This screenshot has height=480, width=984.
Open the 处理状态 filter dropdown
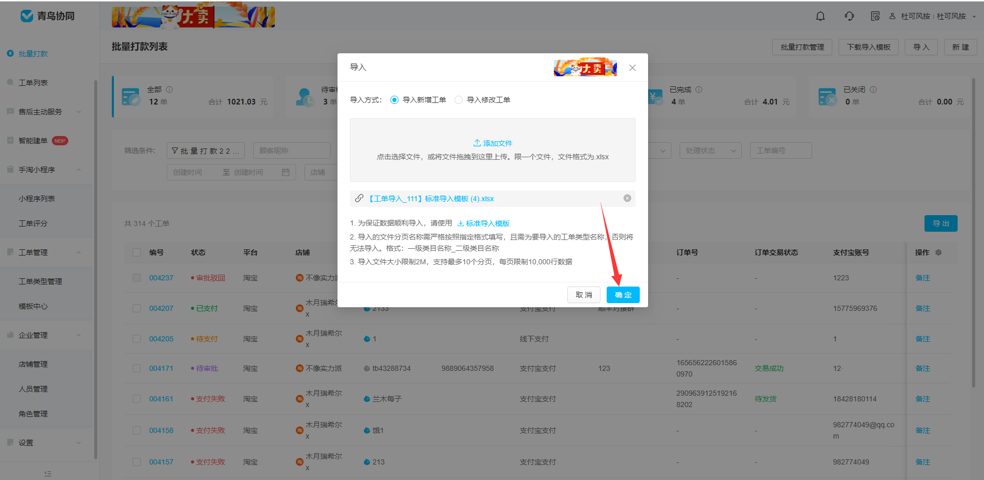[710, 151]
